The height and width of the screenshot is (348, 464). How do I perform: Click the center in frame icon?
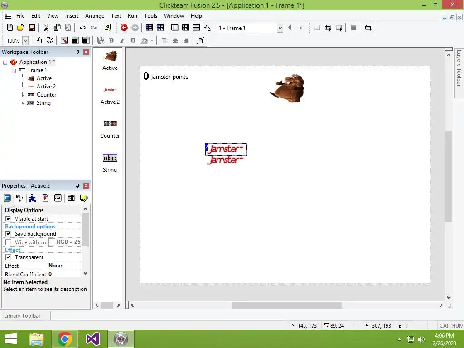coord(201,40)
